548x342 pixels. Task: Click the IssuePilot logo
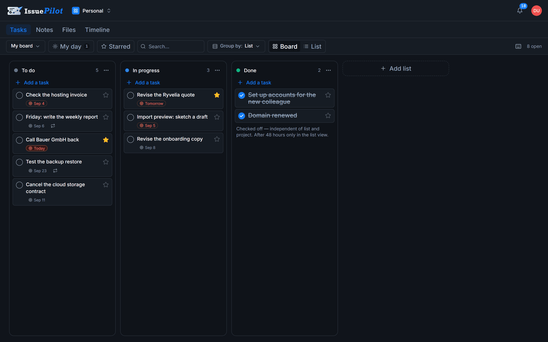click(35, 11)
